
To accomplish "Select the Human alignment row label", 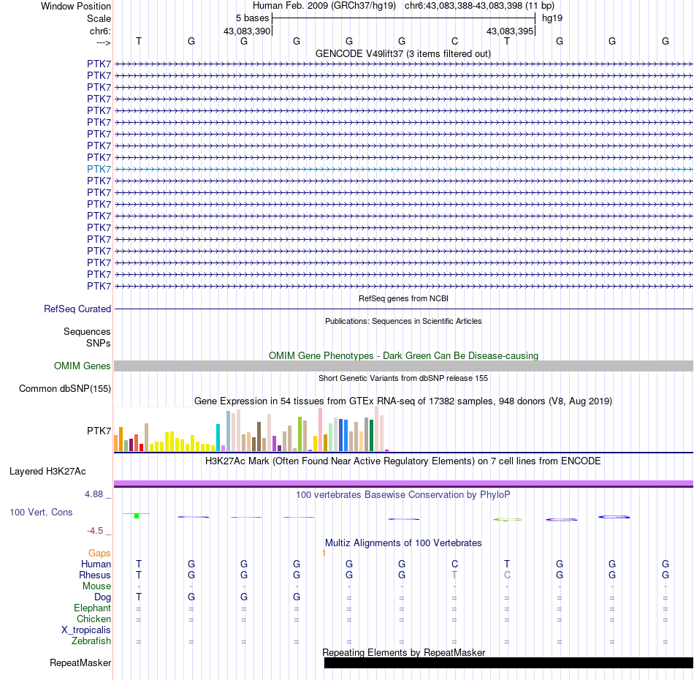I will coord(96,564).
